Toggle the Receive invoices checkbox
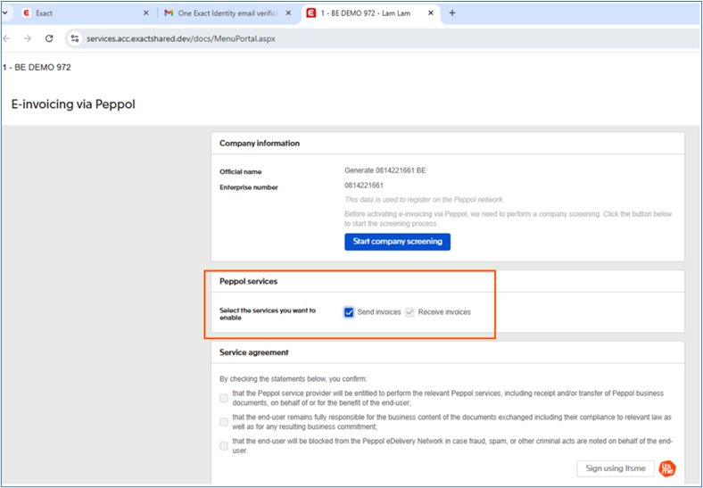Image resolution: width=703 pixels, height=488 pixels. [x=409, y=312]
